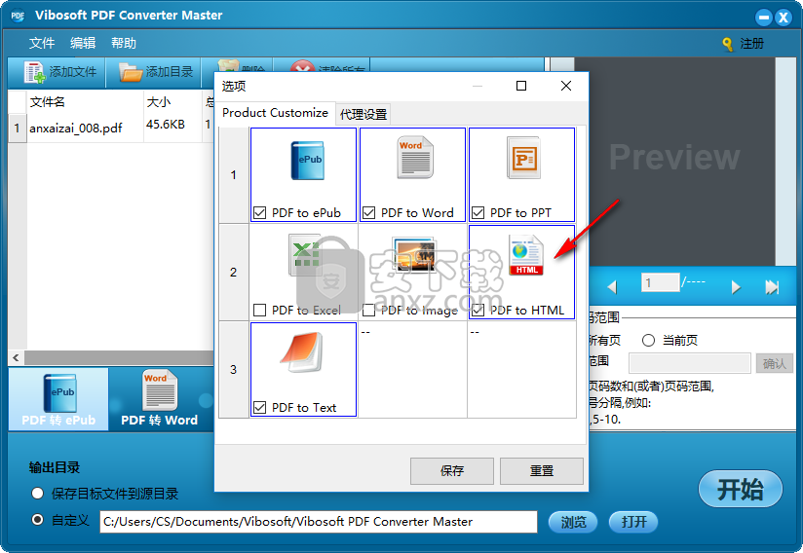
Task: Click the Add Folder toolbar button
Action: tap(156, 72)
